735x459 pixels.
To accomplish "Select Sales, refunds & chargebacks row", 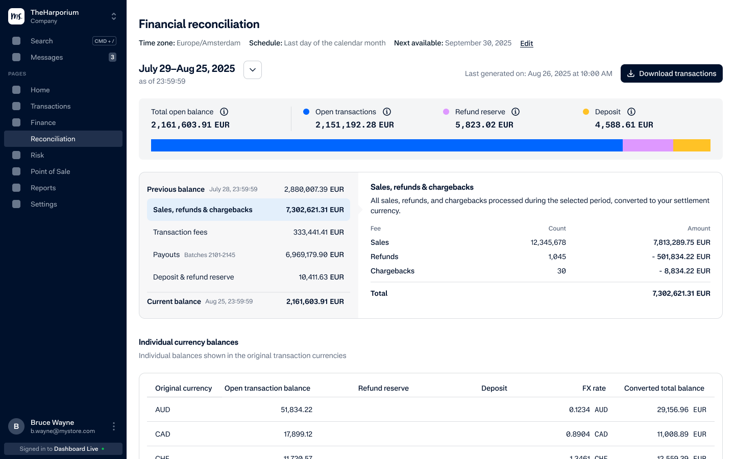I will click(249, 210).
